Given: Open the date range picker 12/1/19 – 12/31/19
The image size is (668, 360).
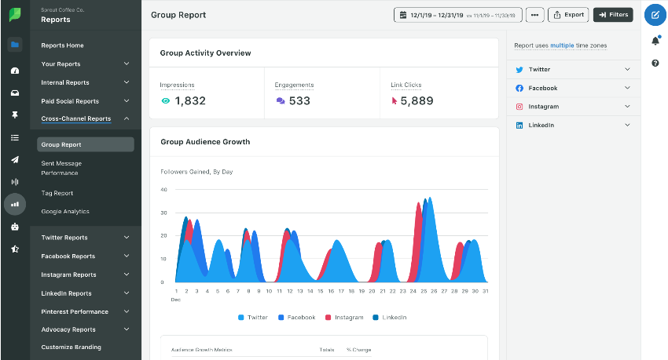Looking at the screenshot, I should [456, 15].
